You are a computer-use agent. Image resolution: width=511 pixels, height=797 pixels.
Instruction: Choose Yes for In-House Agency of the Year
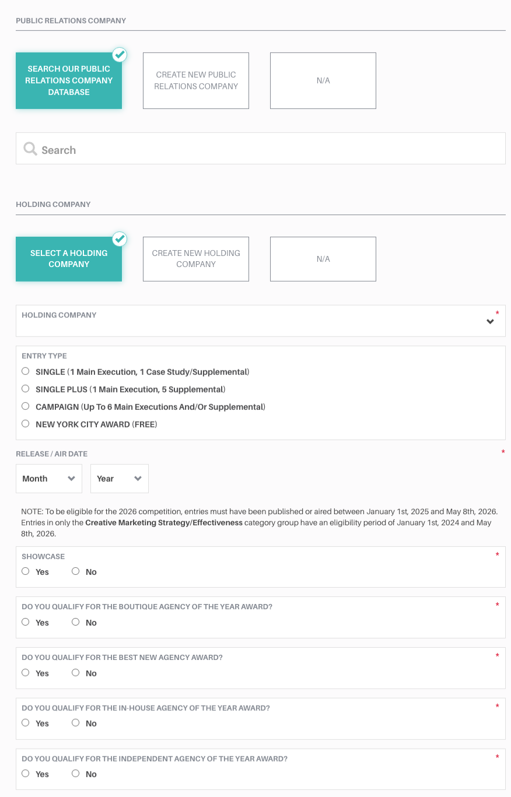[25, 723]
